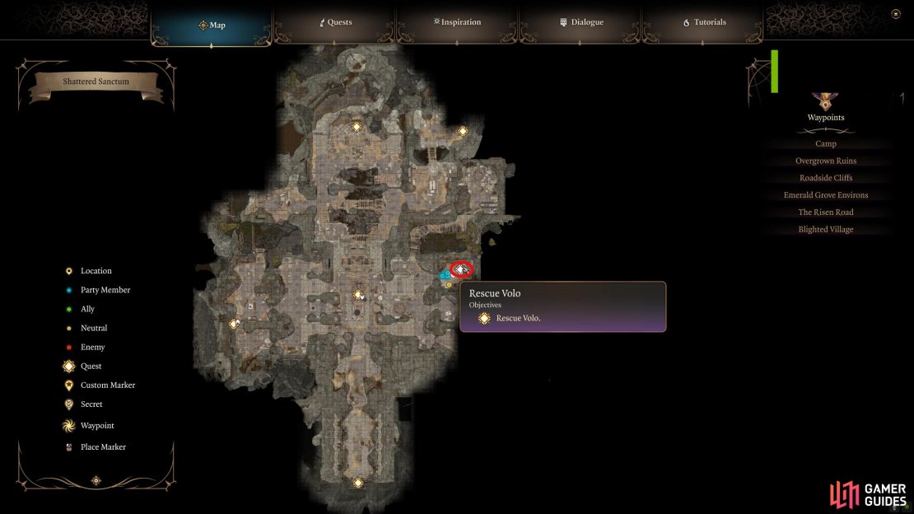This screenshot has width=914, height=514.
Task: Fast travel to Emerald Grove Environs
Action: [825, 195]
